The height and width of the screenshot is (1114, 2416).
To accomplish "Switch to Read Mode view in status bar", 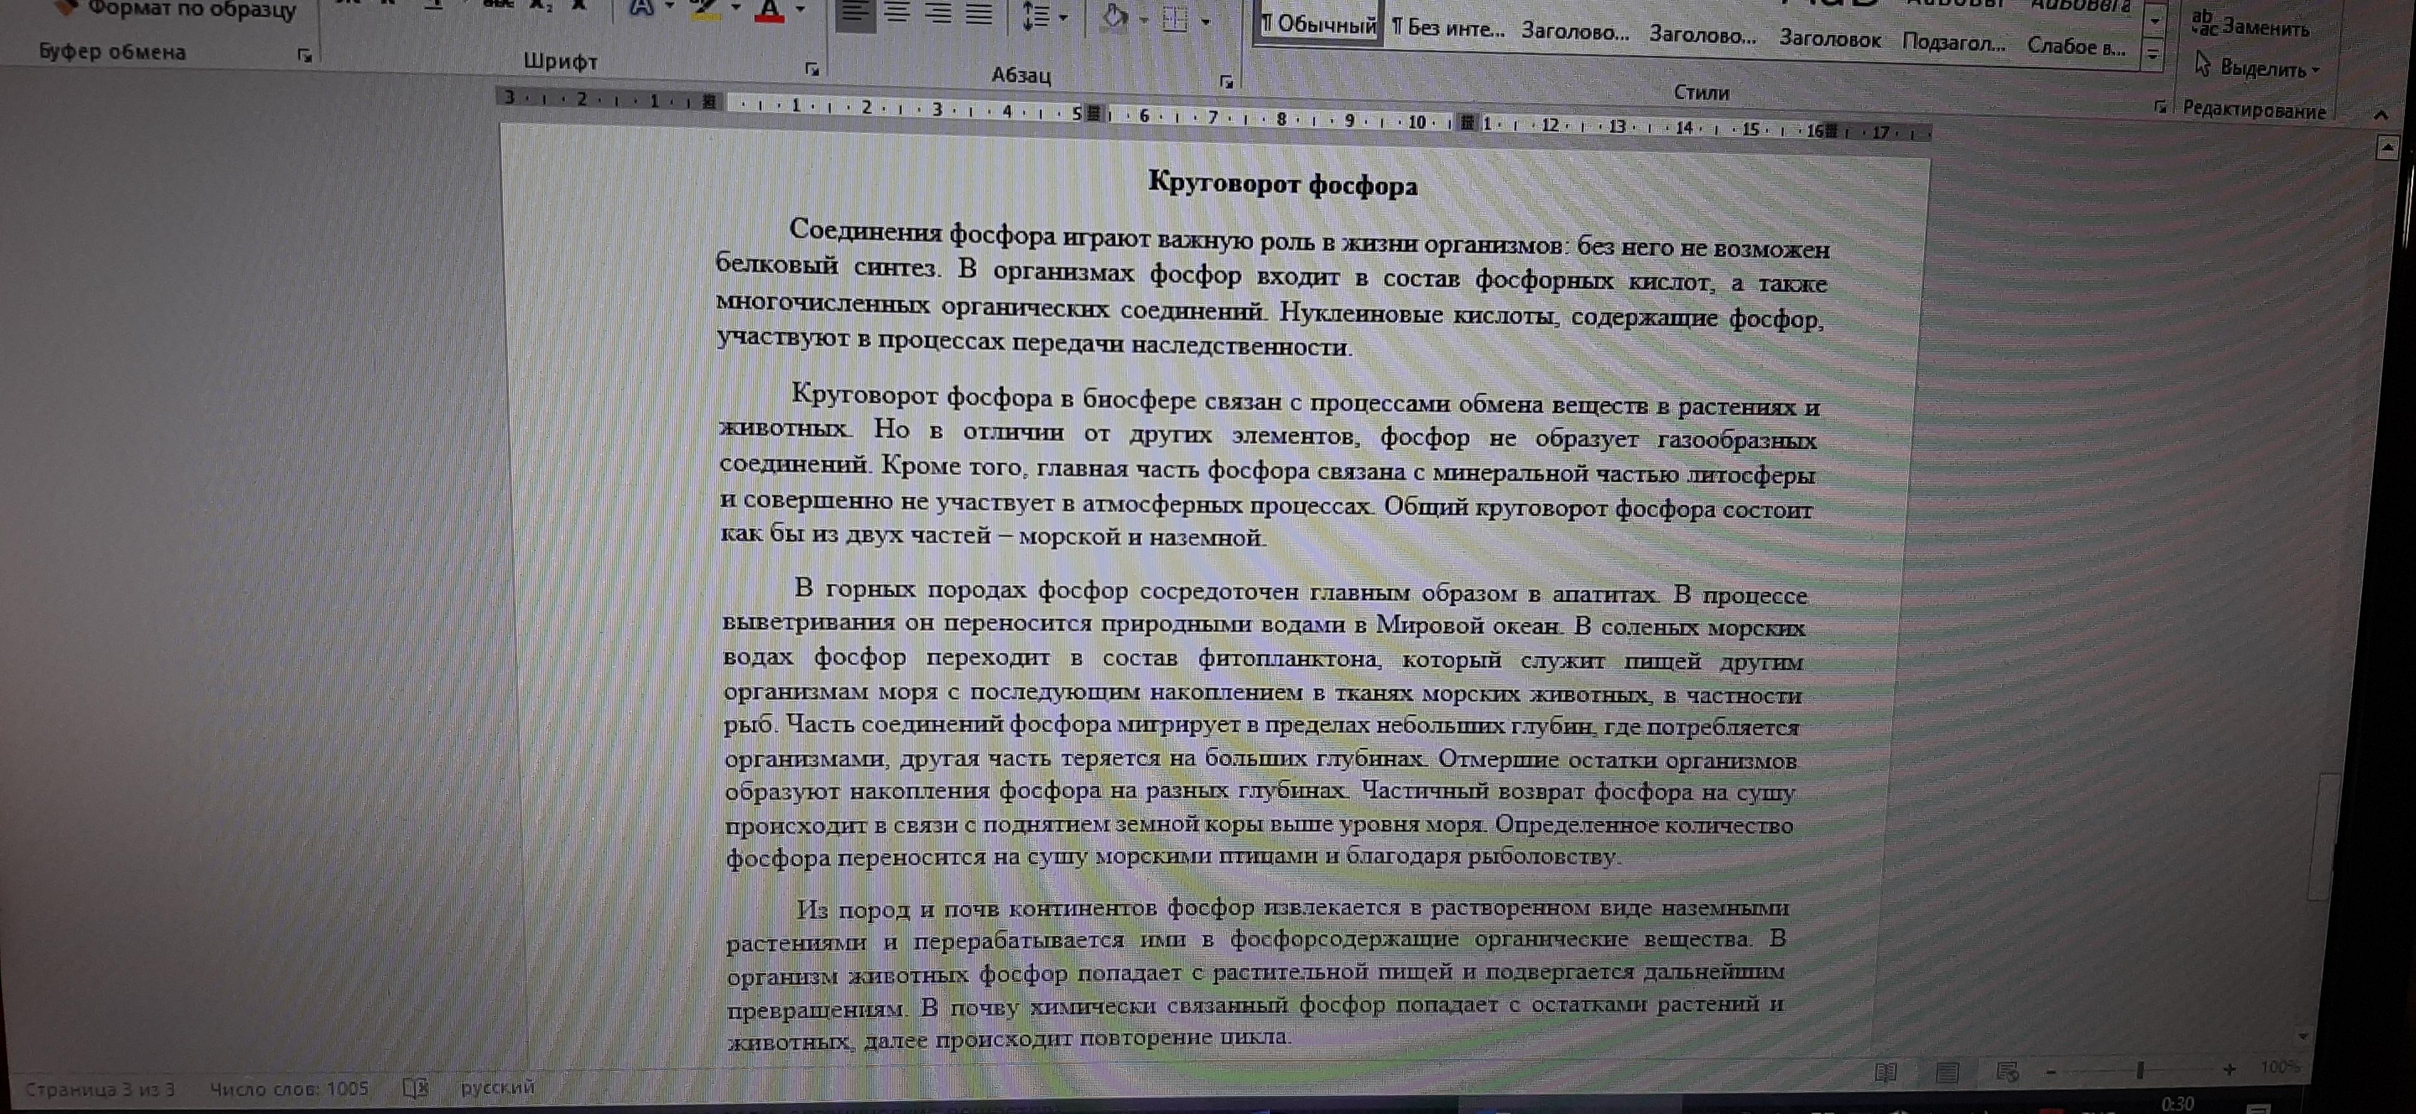I will tap(1885, 1072).
